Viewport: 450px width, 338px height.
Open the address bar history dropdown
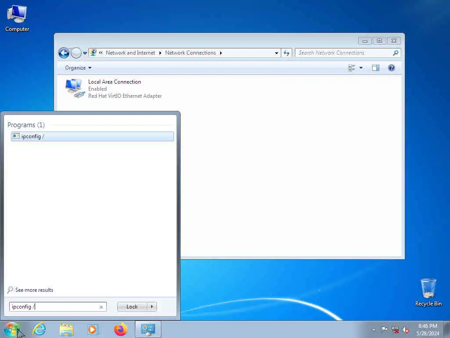pyautogui.click(x=276, y=53)
